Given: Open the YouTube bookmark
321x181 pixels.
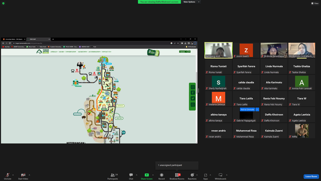Looking at the screenshot, I should 6,47.
